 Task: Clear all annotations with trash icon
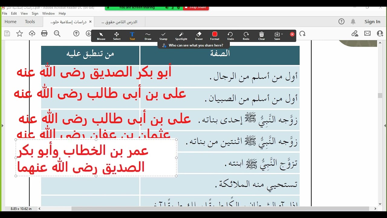pyautogui.click(x=262, y=36)
